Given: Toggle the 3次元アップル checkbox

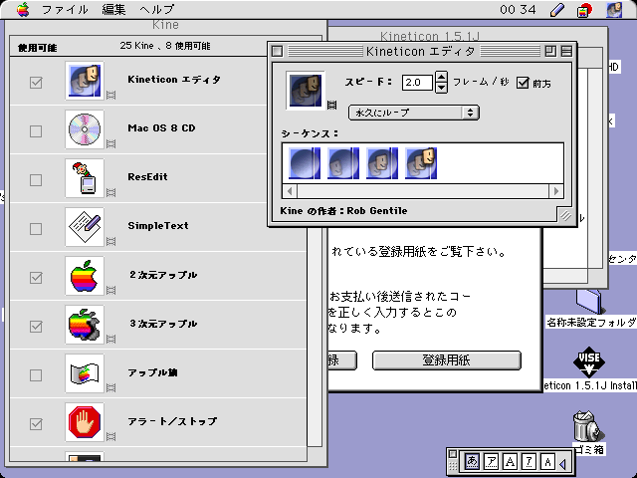Looking at the screenshot, I should [36, 327].
